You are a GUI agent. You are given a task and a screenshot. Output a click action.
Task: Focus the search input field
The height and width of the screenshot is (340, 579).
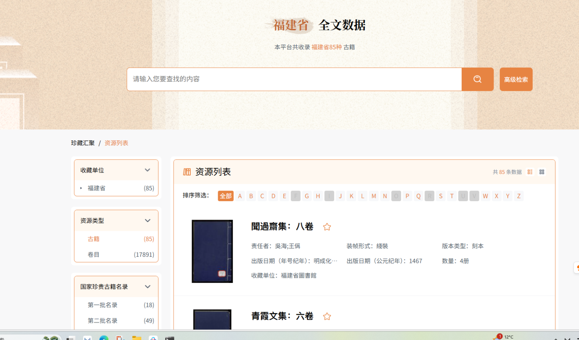(x=294, y=79)
